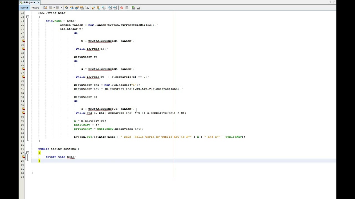Click the Back navigation icon
The height and width of the screenshot is (199, 355).
pyautogui.click(x=50, y=8)
